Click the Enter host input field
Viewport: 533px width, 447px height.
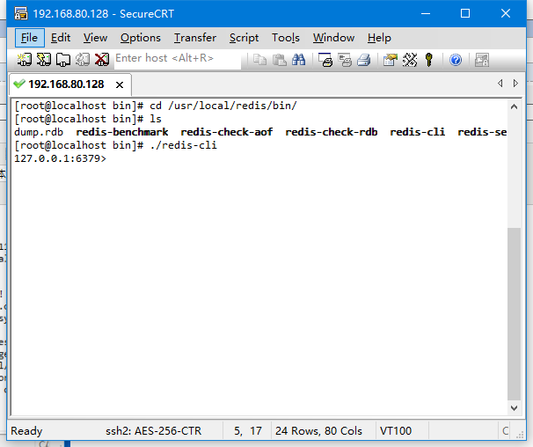[x=178, y=59]
